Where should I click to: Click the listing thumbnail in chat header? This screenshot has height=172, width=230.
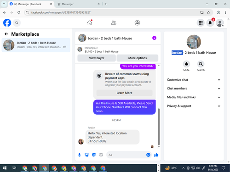tap(82, 38)
